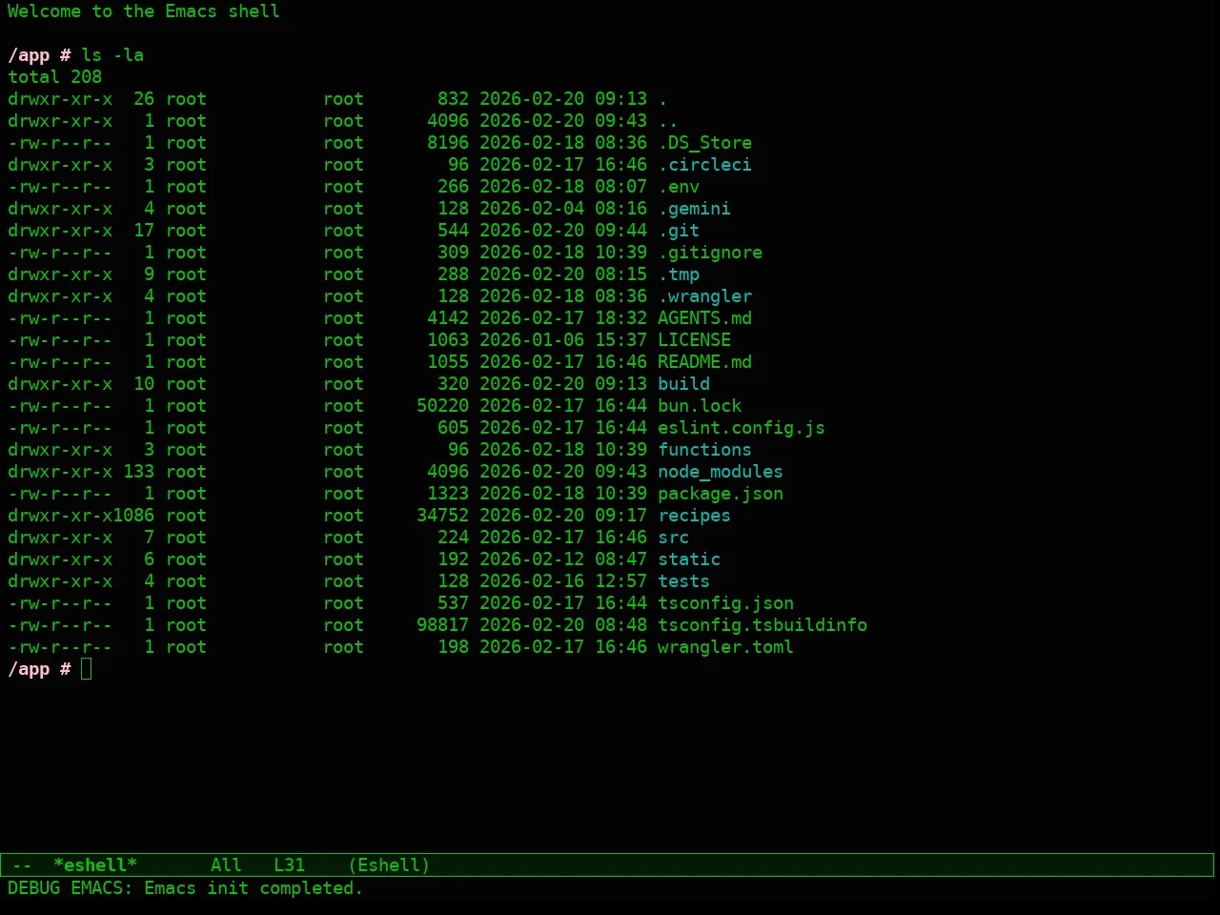This screenshot has width=1220, height=915.
Task: Click the functions directory name
Action: [x=704, y=450]
